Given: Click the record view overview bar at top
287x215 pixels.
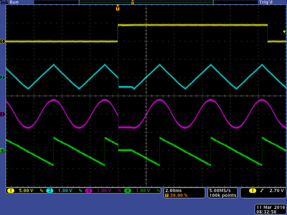Looking at the screenshot, I should click(x=146, y=2).
